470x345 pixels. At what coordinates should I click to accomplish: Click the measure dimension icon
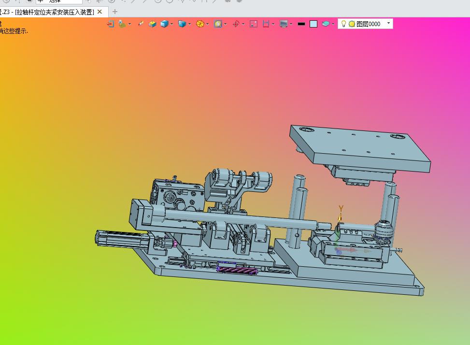coord(266,24)
